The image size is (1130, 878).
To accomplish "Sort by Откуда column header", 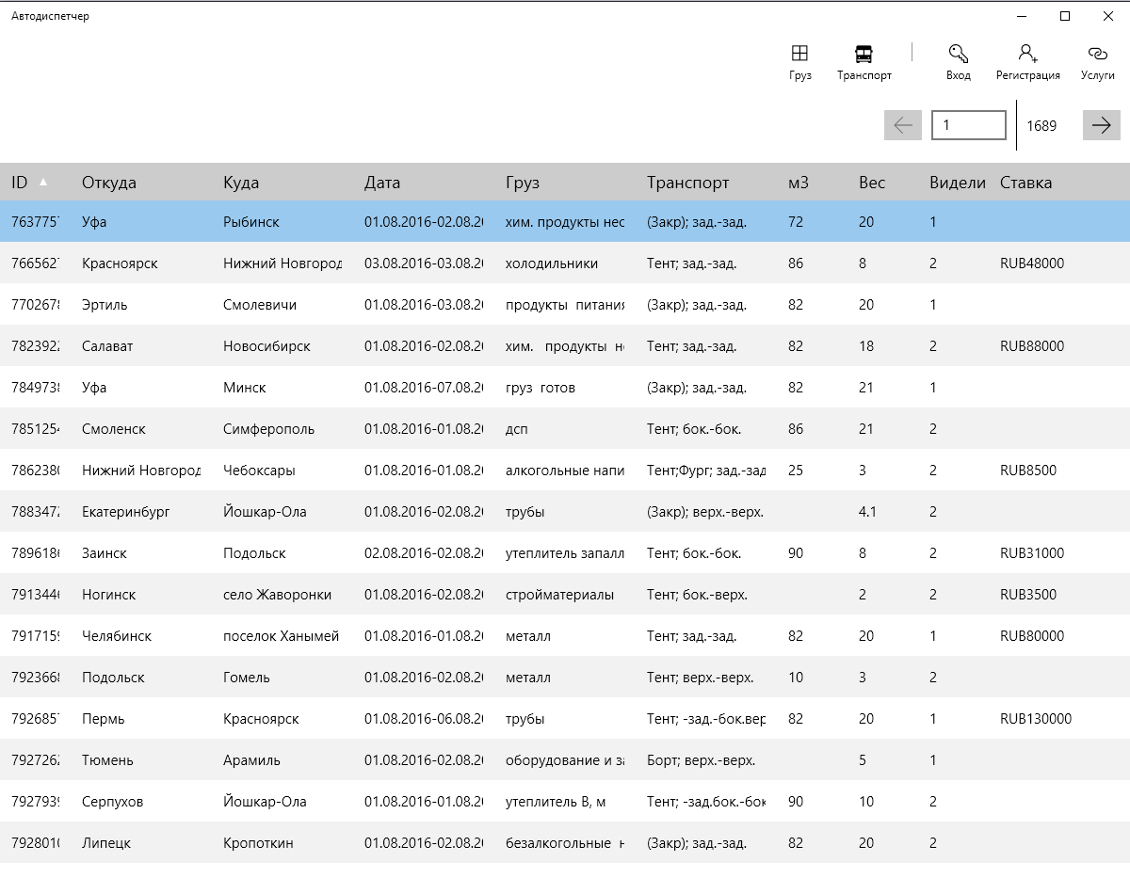I will tap(109, 183).
